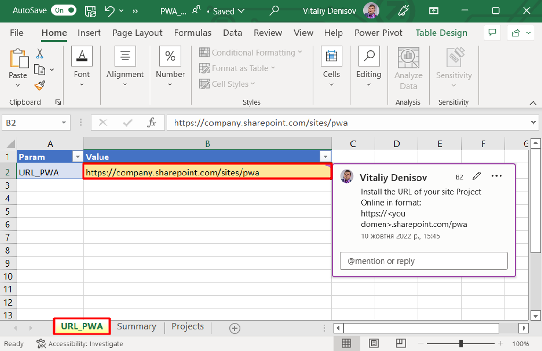Click the zoom in plus button
This screenshot has height=351, width=542.
(x=500, y=343)
